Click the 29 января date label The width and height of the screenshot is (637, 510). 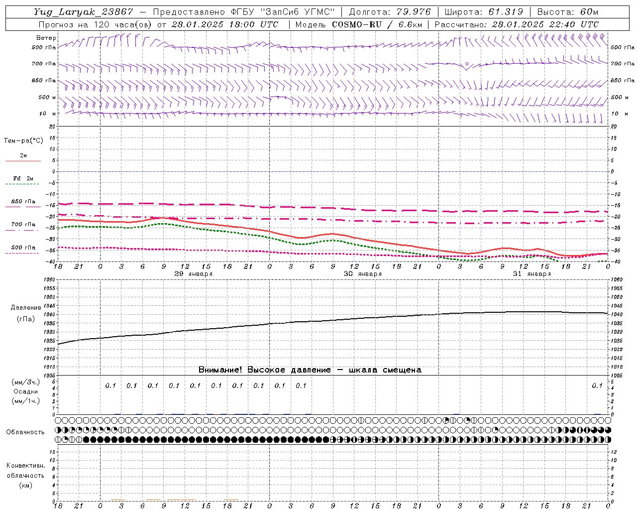pyautogui.click(x=194, y=274)
